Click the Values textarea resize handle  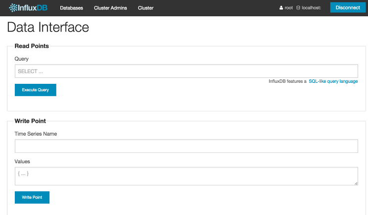(x=356, y=183)
